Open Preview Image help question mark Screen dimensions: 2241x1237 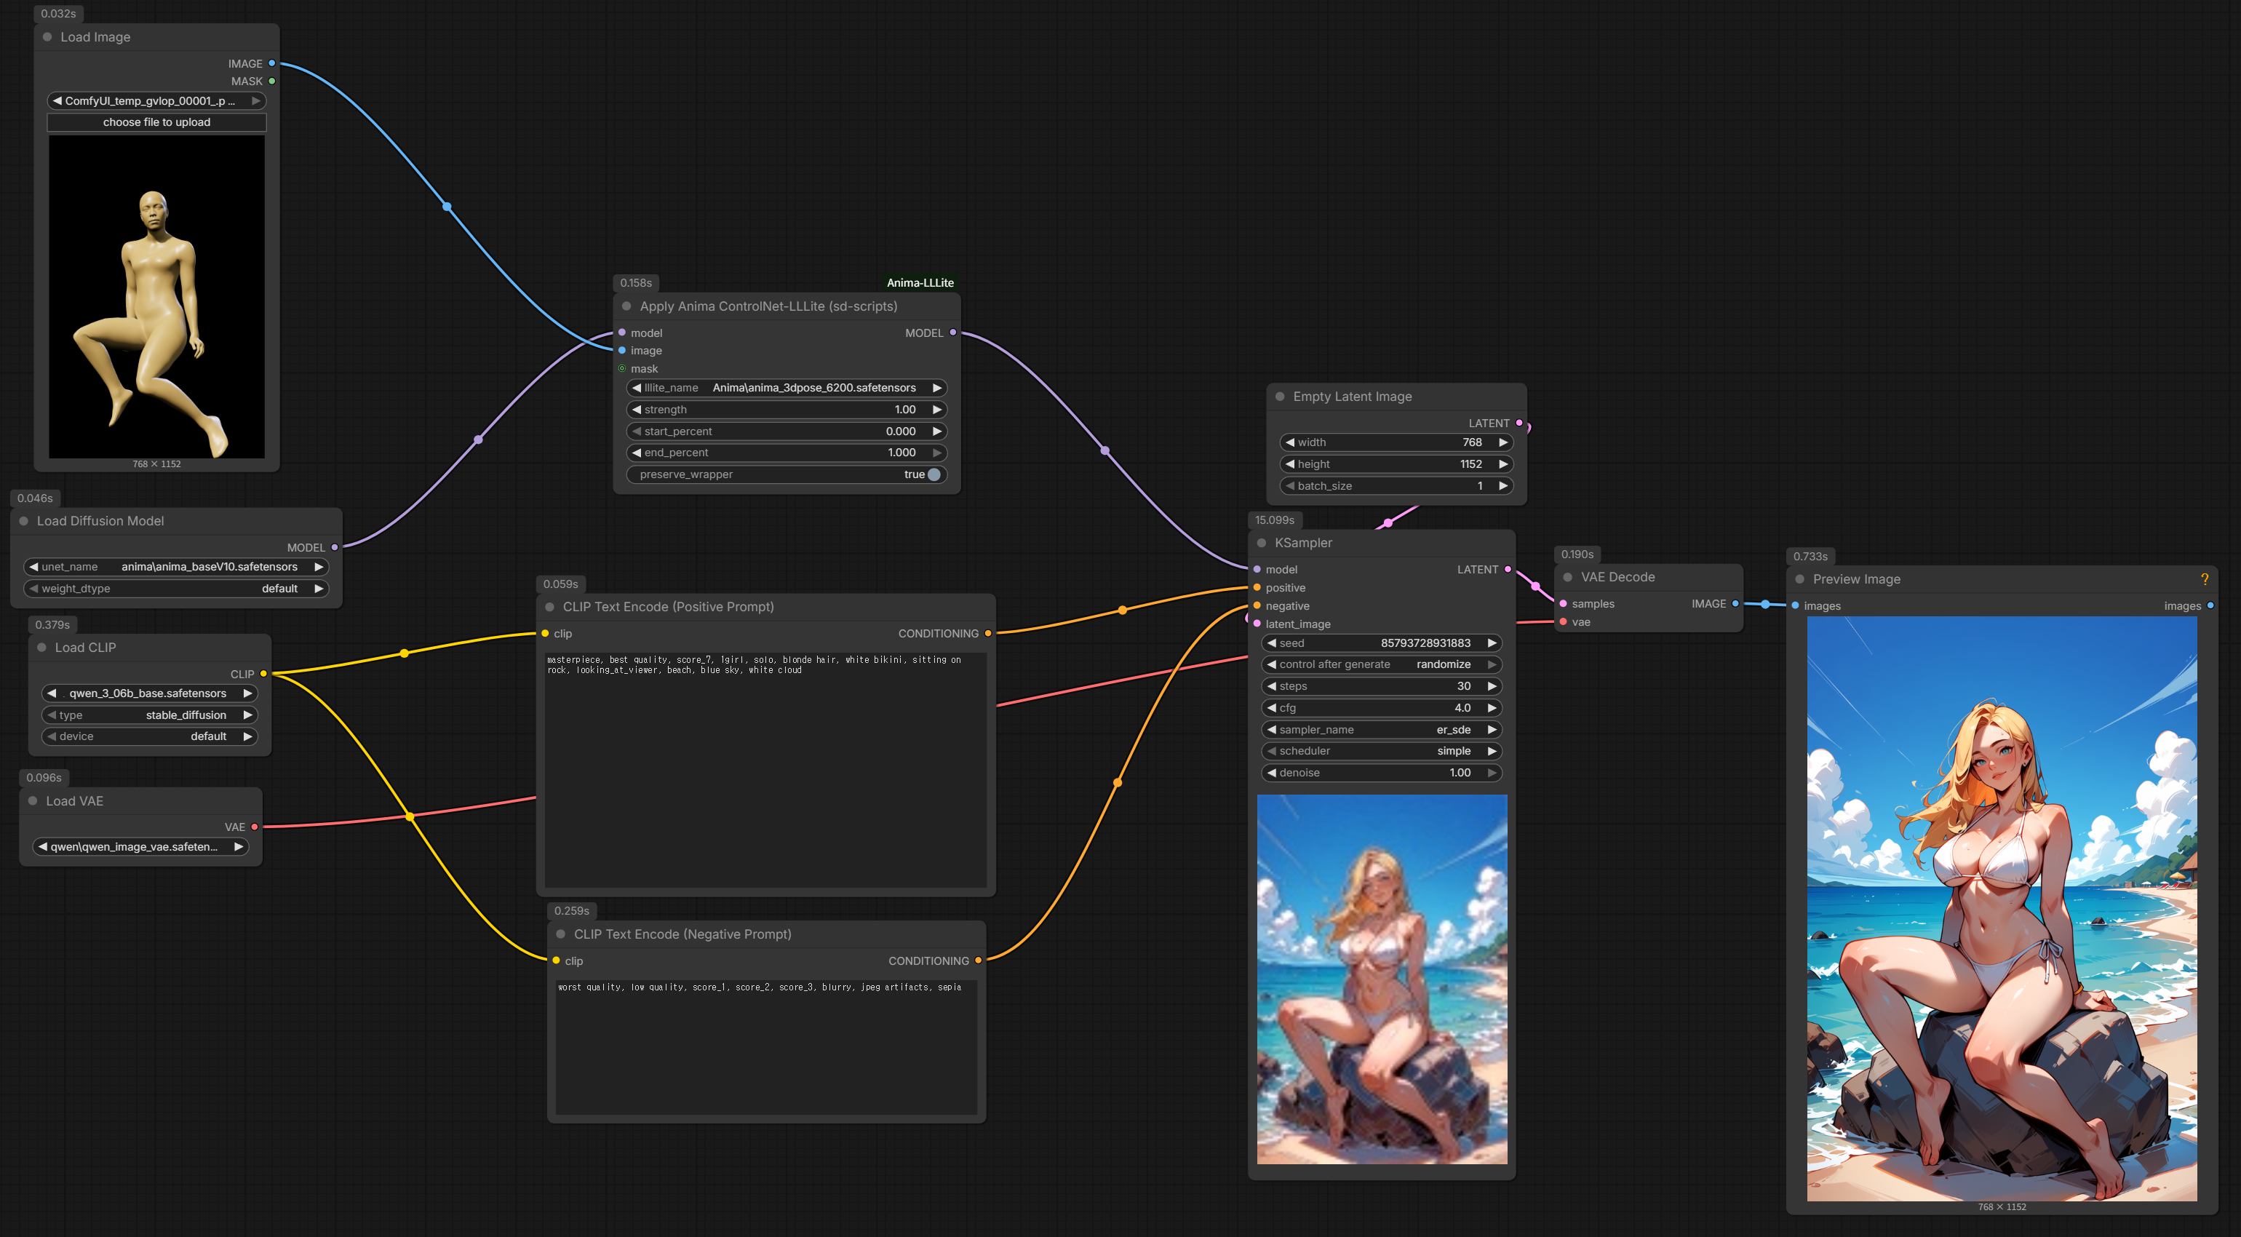point(2205,579)
